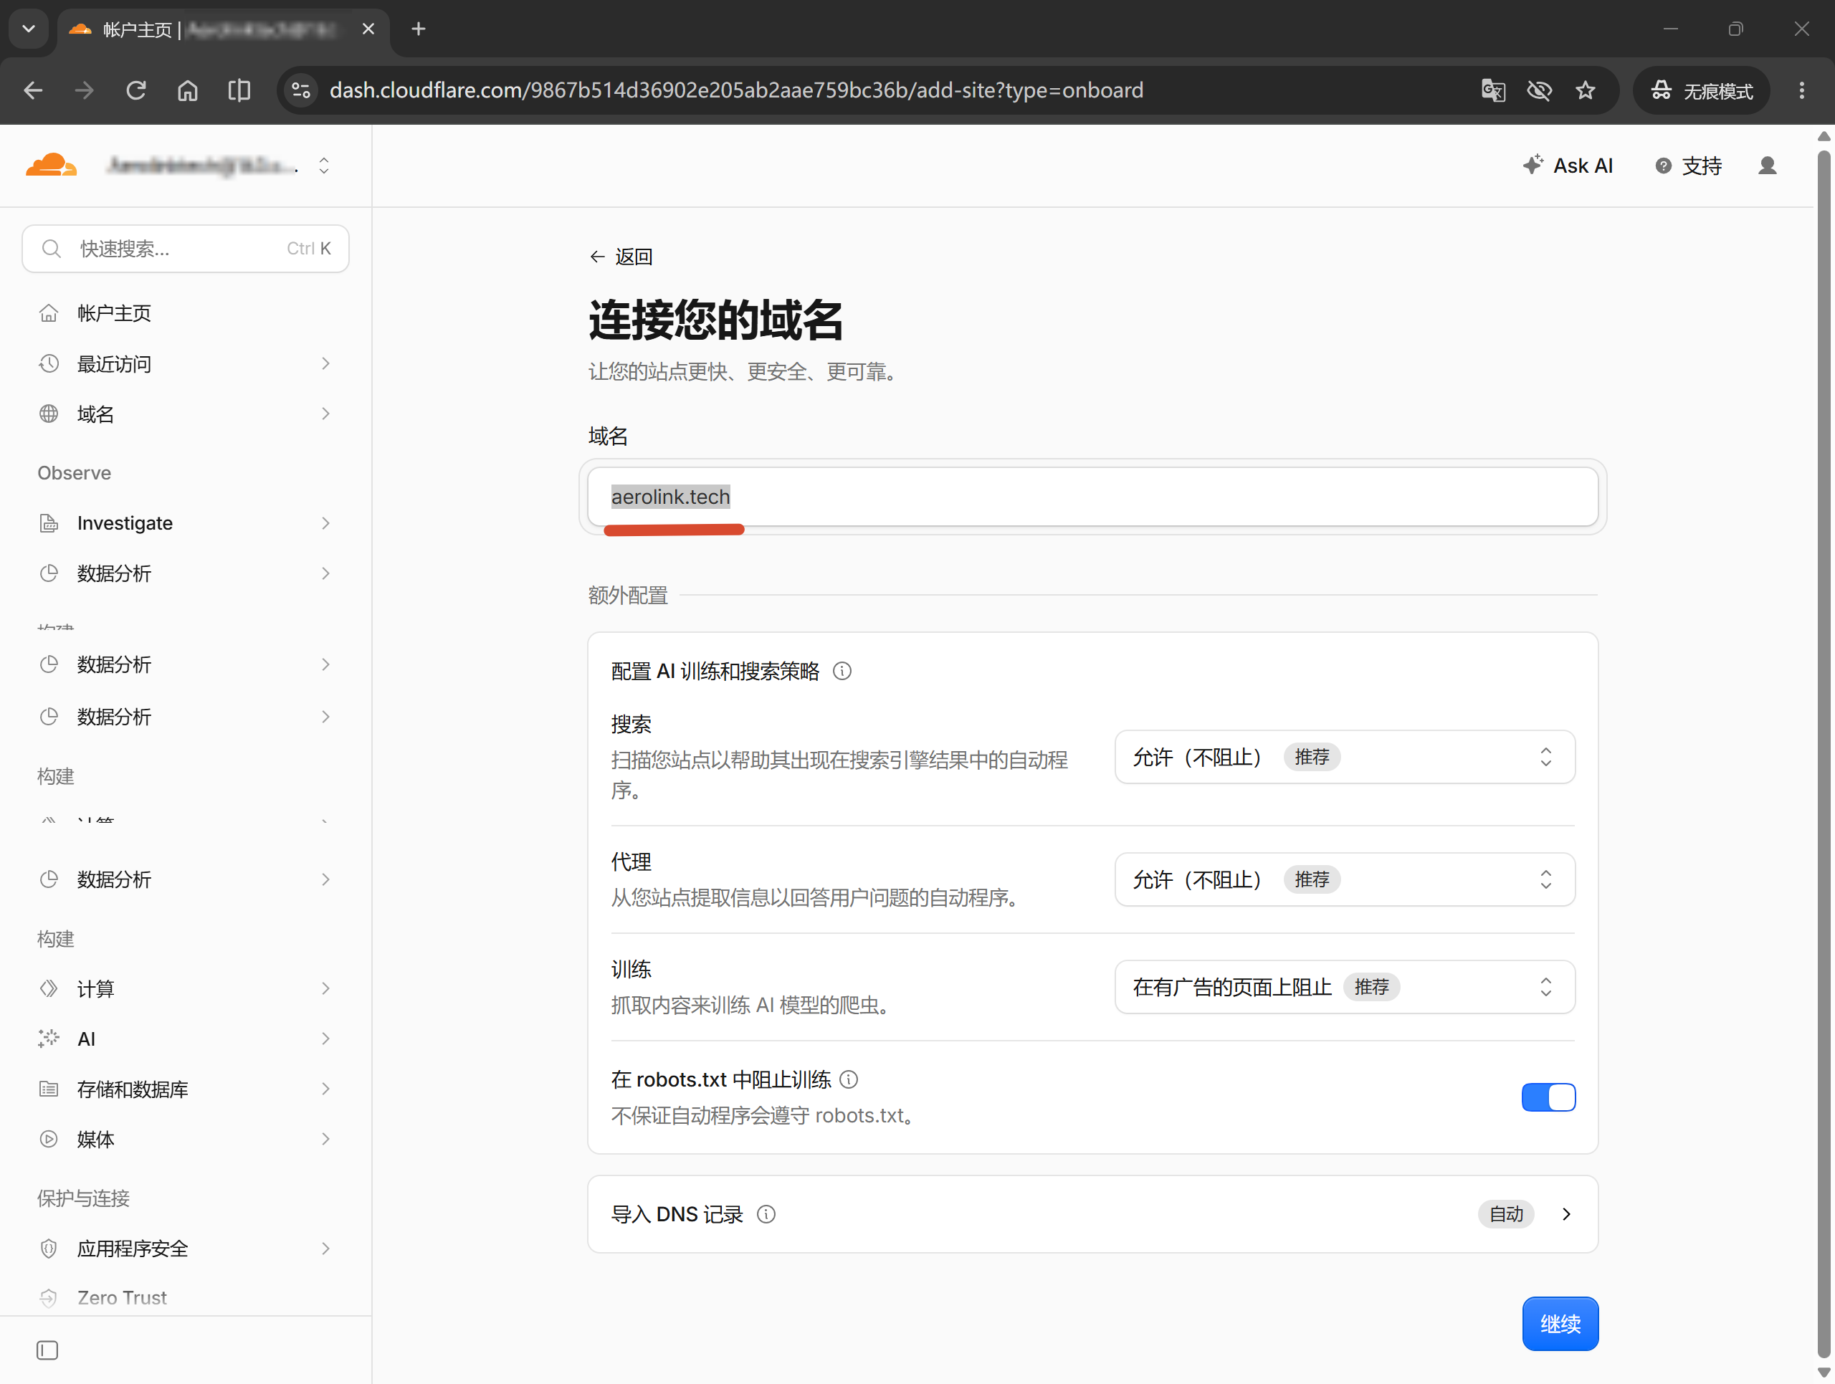Click the globe icon beside 域名
Viewport: 1835px width, 1384px height.
49,414
